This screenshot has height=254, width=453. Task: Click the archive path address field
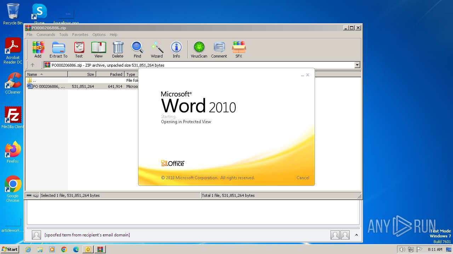pyautogui.click(x=199, y=65)
